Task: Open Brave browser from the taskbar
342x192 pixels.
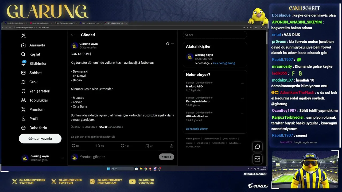Action: [150, 169]
